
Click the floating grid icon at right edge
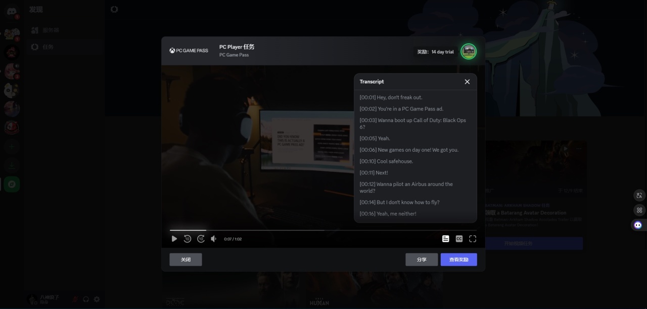(639, 210)
